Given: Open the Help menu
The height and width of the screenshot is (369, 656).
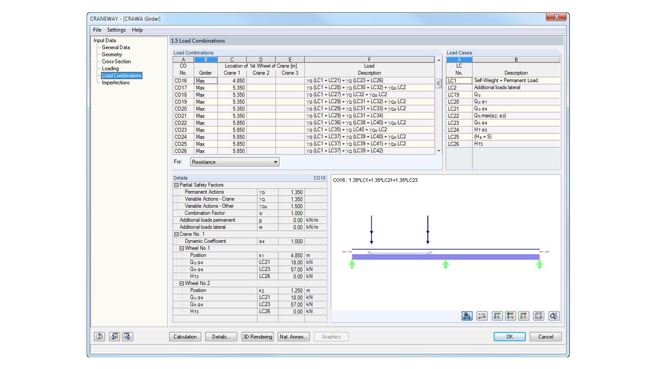Looking at the screenshot, I should pyautogui.click(x=137, y=30).
